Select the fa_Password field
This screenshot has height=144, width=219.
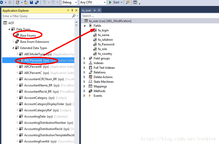click(x=106, y=44)
